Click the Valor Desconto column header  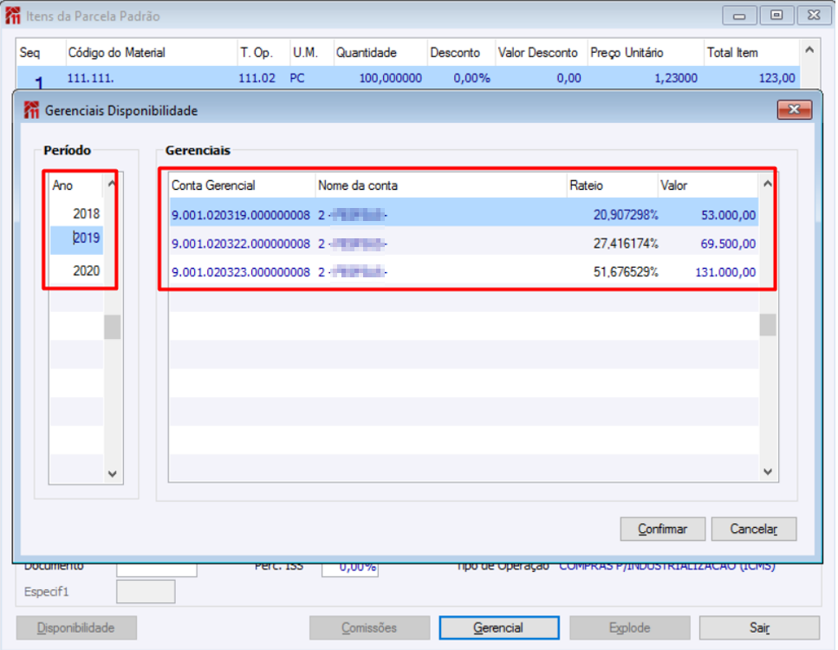click(542, 52)
